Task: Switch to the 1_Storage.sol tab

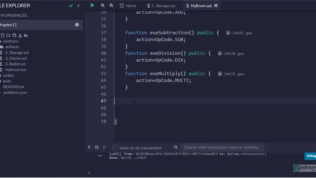Action: coord(161,6)
